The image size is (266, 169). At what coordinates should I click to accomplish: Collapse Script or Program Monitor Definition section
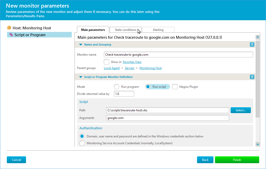point(81,77)
